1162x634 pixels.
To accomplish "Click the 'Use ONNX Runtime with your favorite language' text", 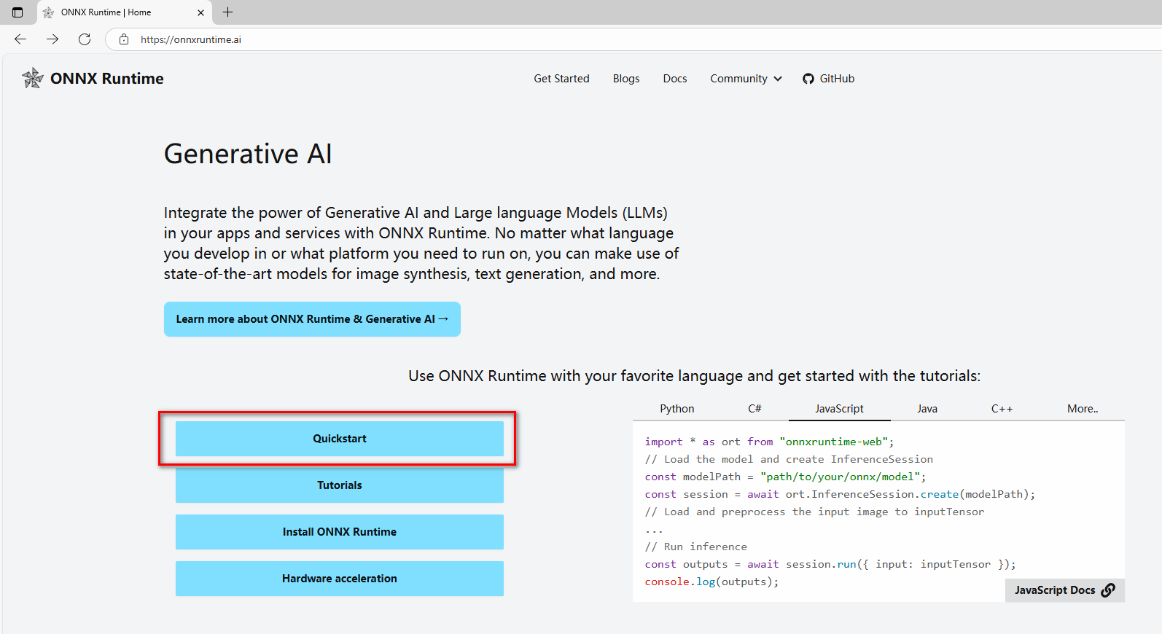I will point(694,376).
